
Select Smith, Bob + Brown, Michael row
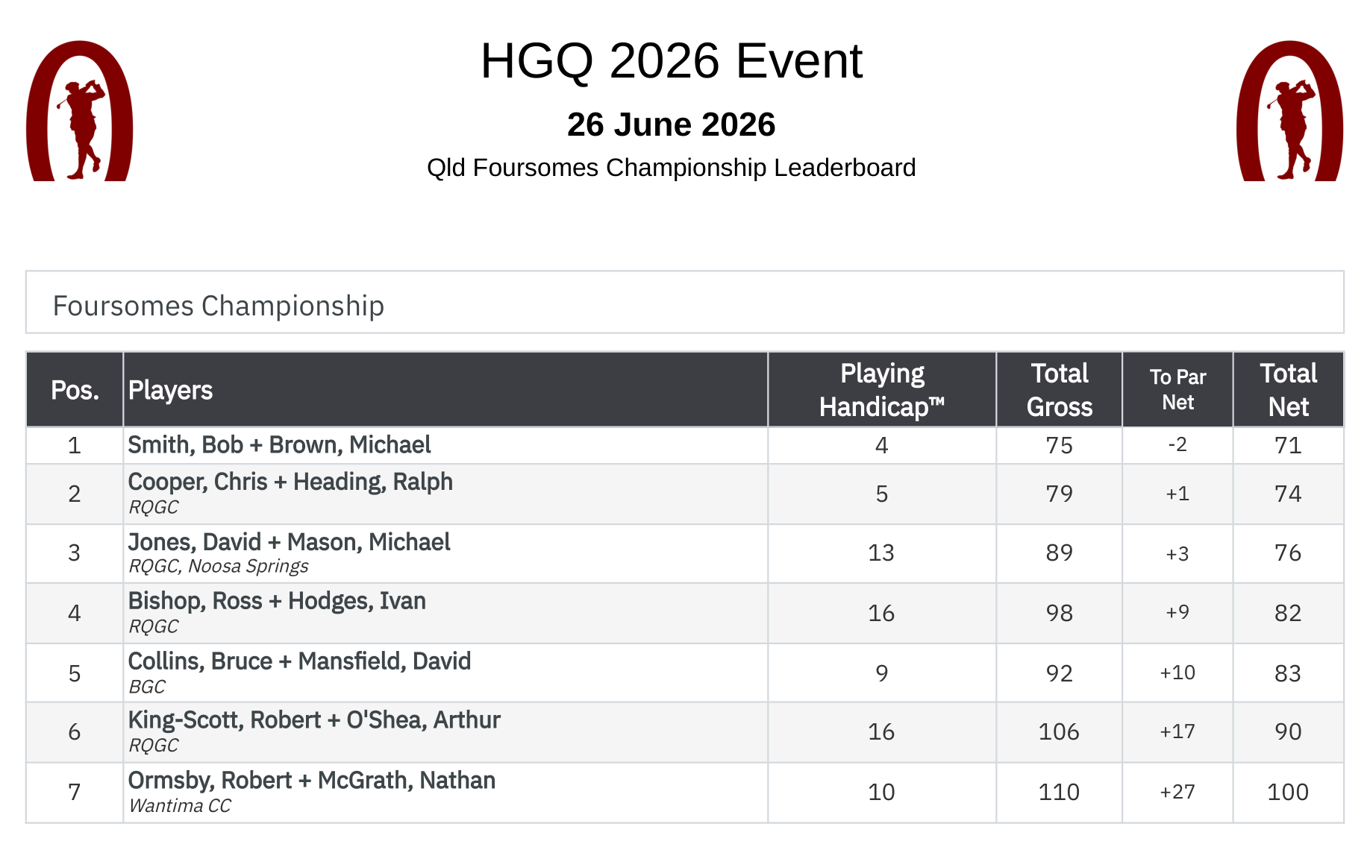pyautogui.click(x=685, y=445)
